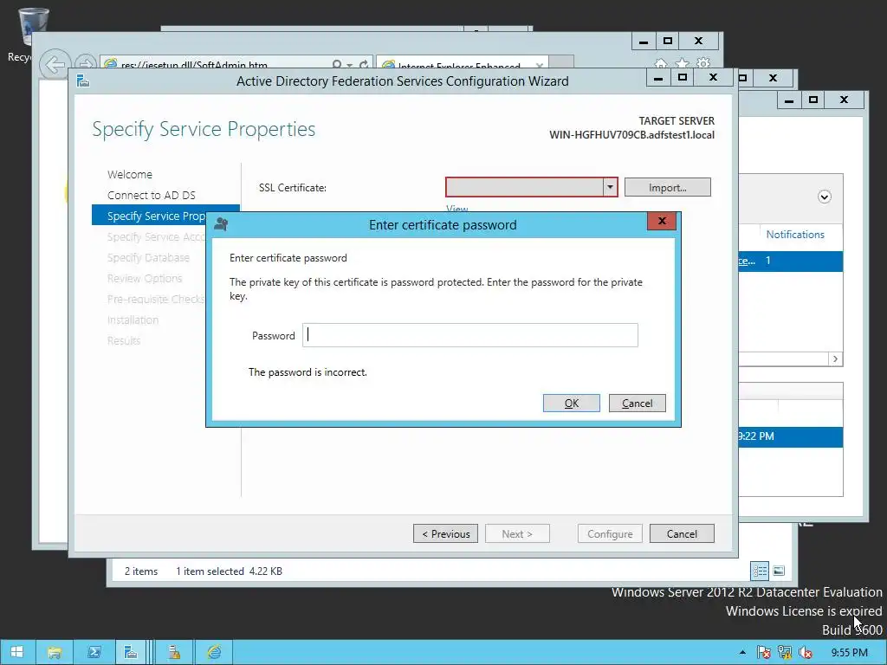The height and width of the screenshot is (665, 887).
Task: Click the IE favorites star icon
Action: click(683, 62)
